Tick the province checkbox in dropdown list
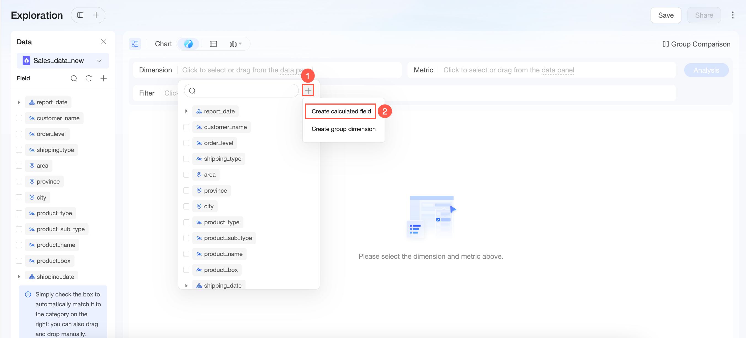This screenshot has width=746, height=338. click(186, 191)
